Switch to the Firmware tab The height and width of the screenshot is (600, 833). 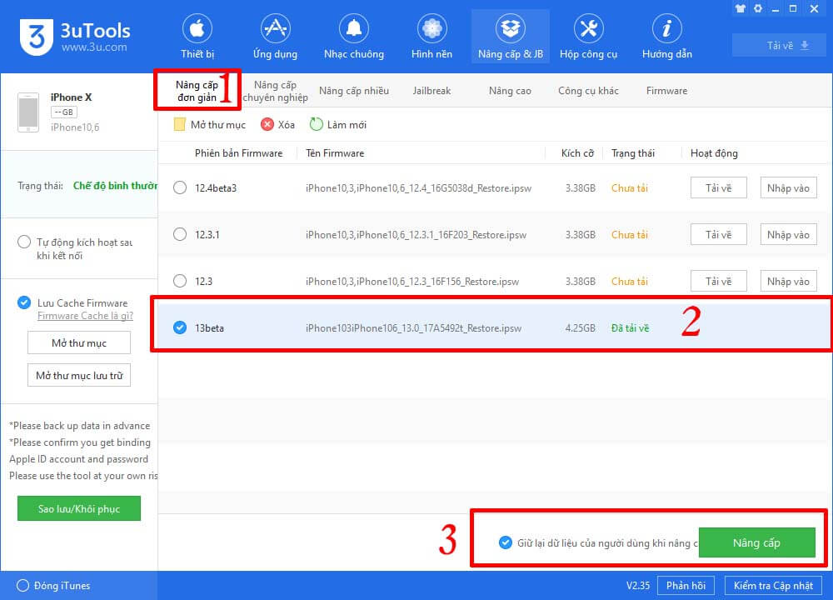click(x=666, y=91)
